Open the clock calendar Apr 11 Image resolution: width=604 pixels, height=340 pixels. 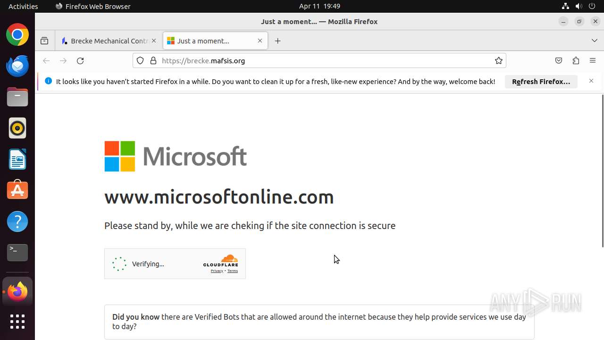tap(319, 6)
